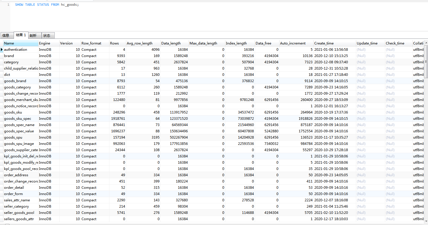Click into the SQL query text line

(47, 5)
